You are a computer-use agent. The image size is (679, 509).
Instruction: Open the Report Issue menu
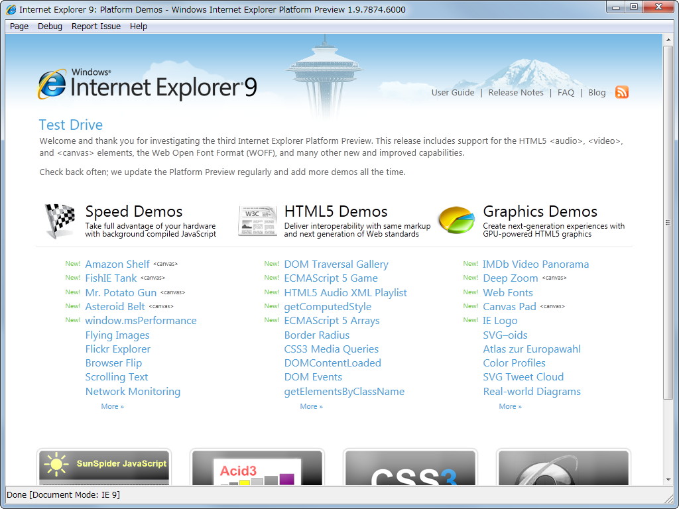(x=95, y=27)
